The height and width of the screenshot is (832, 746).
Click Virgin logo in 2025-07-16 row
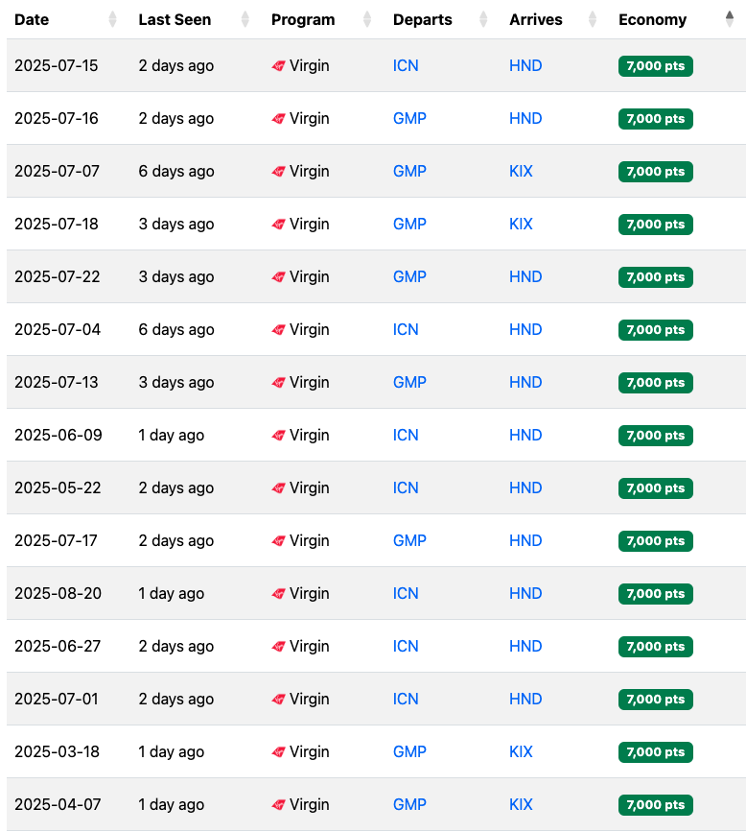(x=278, y=119)
